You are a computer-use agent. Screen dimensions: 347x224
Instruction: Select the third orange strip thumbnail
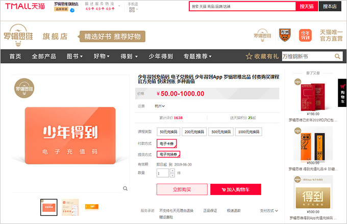92,207
